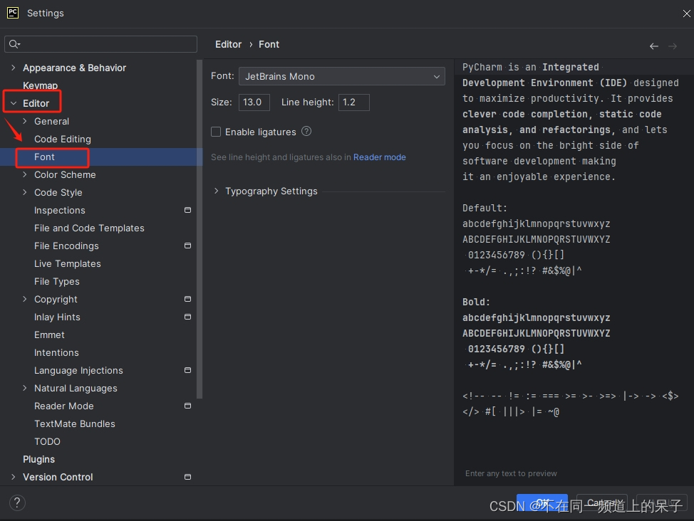Open Live Templates page
Screen dimensions: 694x521
point(67,263)
